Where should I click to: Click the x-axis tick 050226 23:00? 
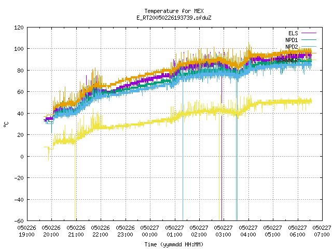point(125,231)
